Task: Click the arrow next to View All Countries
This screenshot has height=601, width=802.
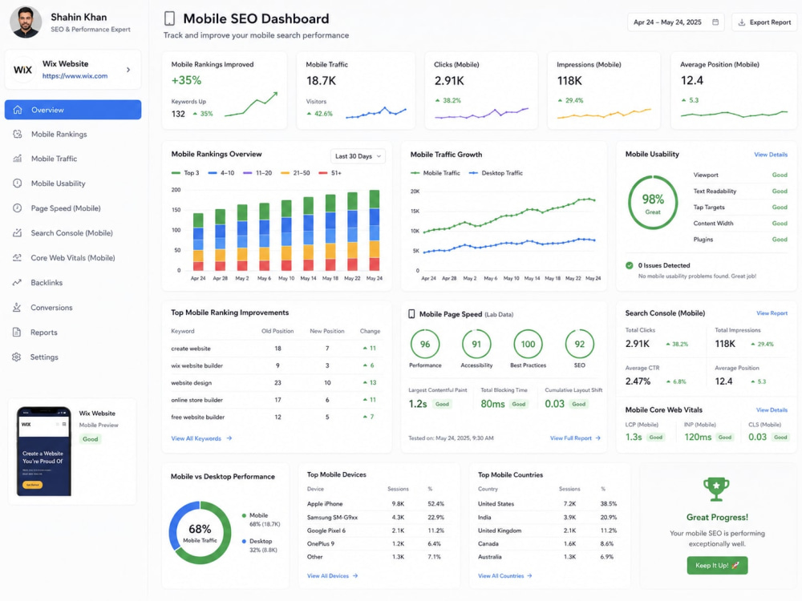Action: pyautogui.click(x=529, y=576)
